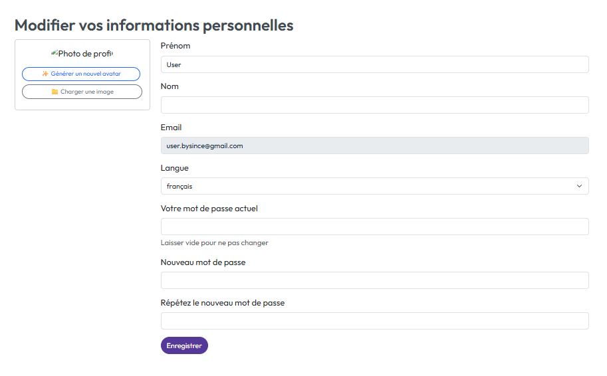The image size is (607, 376).
Task: Focus the Prénom field containing User
Action: (x=374, y=64)
